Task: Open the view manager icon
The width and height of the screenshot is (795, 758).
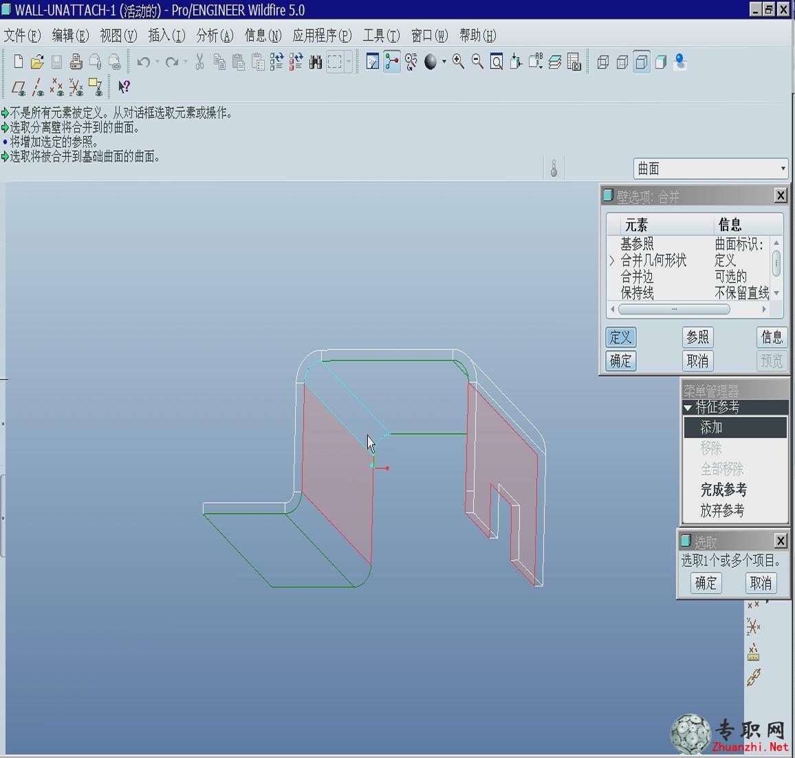Action: coord(574,62)
